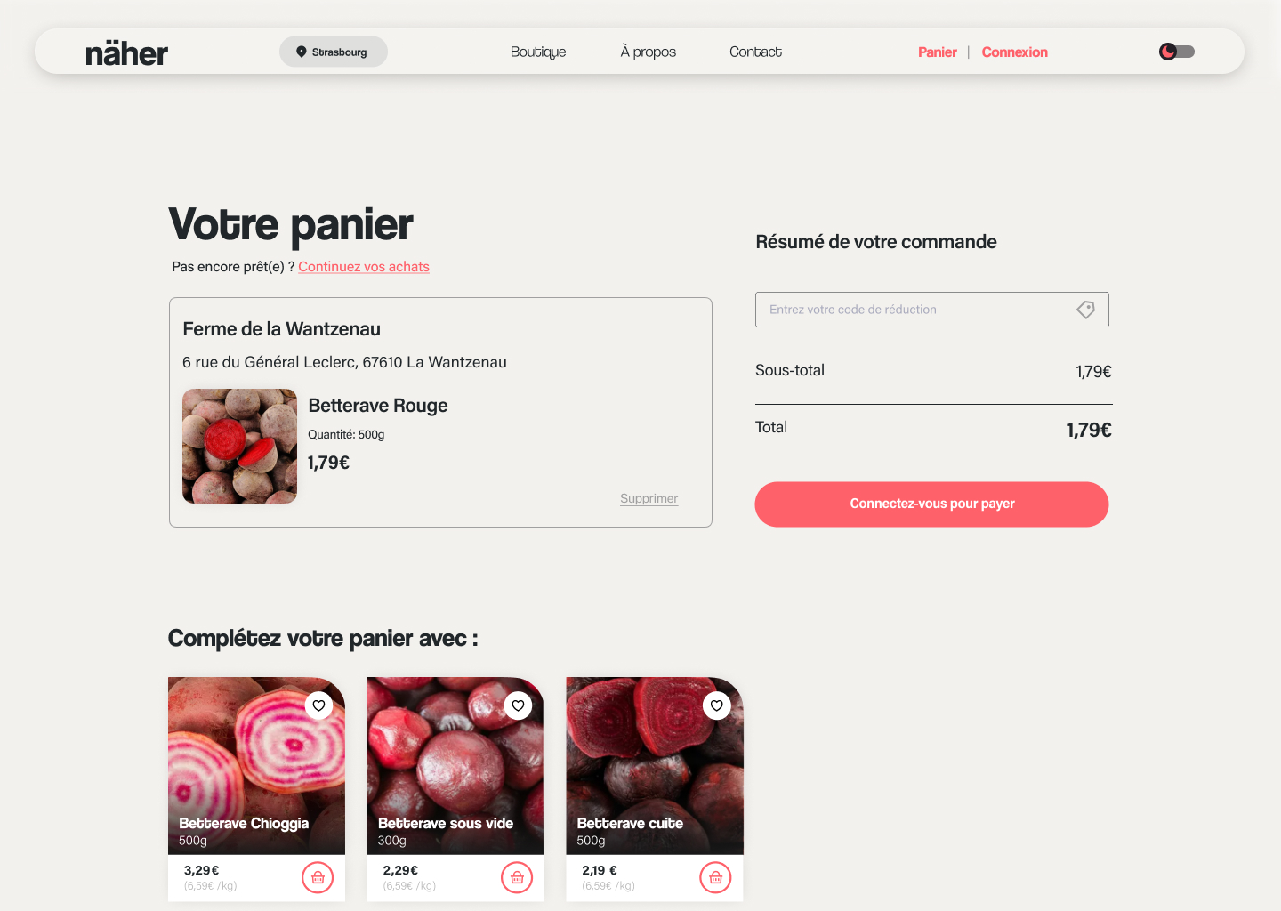The height and width of the screenshot is (911, 1281).
Task: Open the Panier link
Action: 938,52
